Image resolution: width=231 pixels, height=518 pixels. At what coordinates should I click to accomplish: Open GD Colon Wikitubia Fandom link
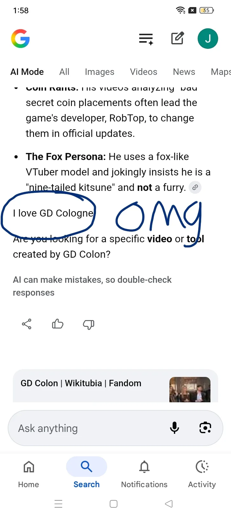(x=81, y=383)
